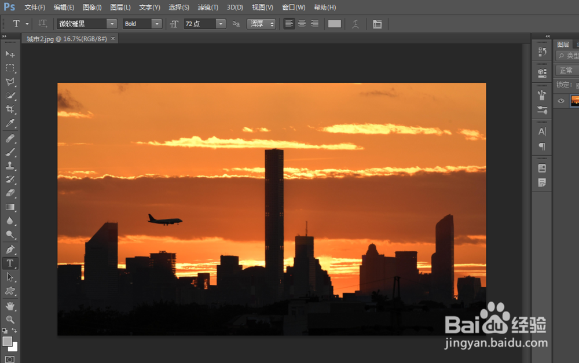Image resolution: width=579 pixels, height=363 pixels.
Task: Open the Type tool preset picker arrow
Action: pyautogui.click(x=27, y=24)
